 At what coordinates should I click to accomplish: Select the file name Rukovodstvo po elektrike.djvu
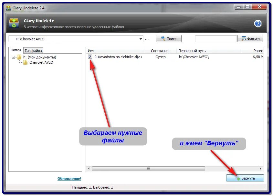(118, 57)
